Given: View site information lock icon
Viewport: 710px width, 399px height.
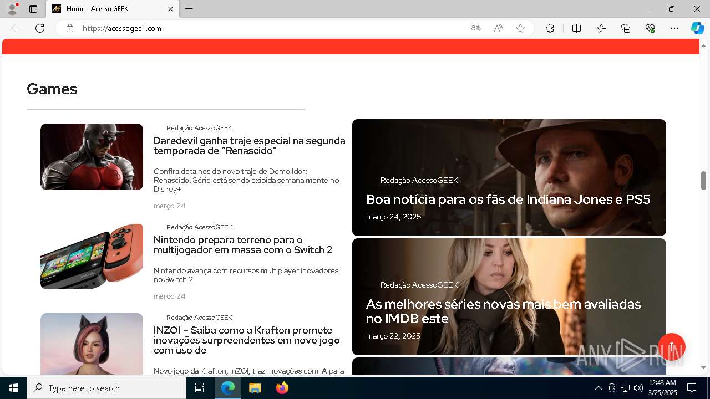Looking at the screenshot, I should [x=70, y=28].
